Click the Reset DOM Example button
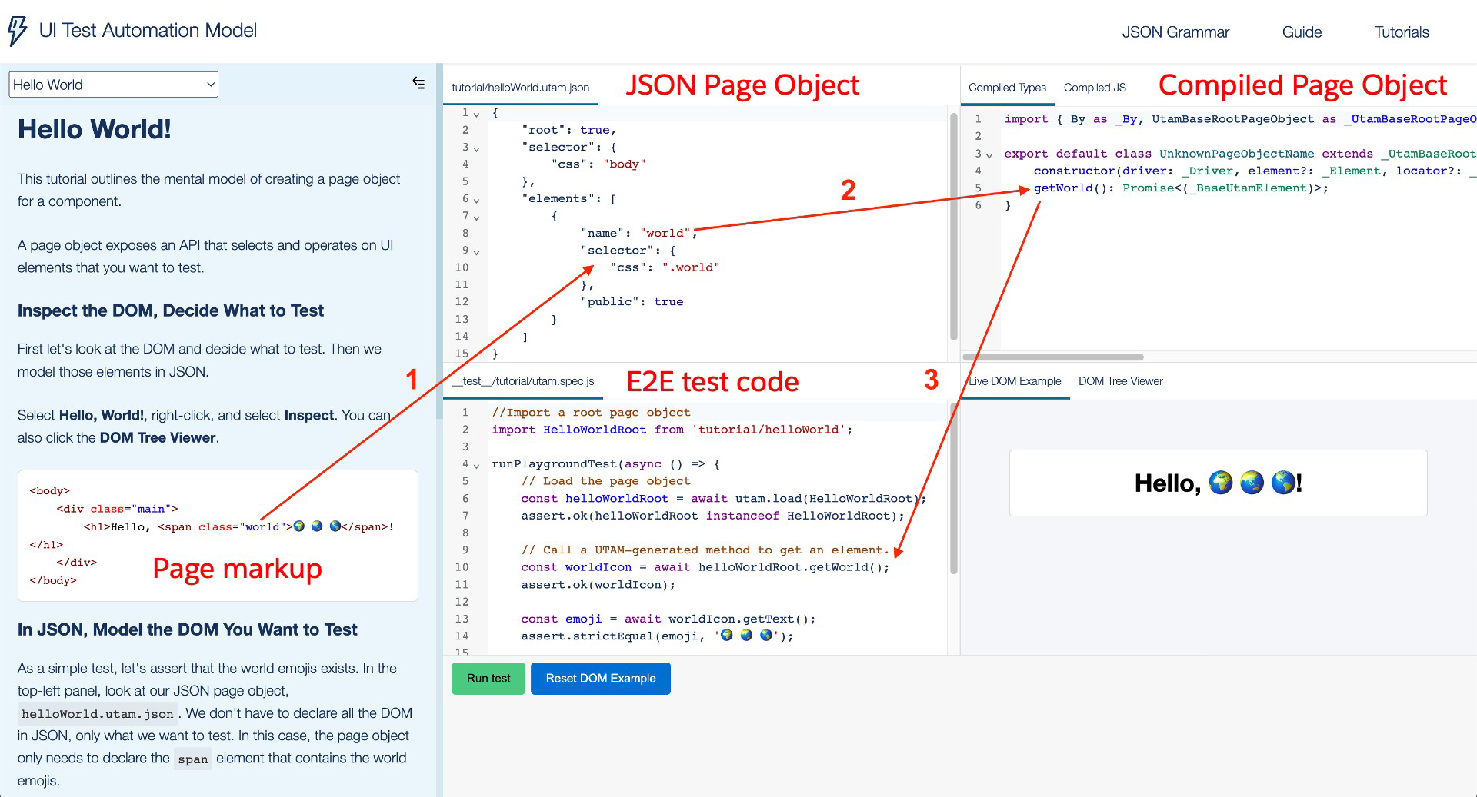 pos(600,678)
